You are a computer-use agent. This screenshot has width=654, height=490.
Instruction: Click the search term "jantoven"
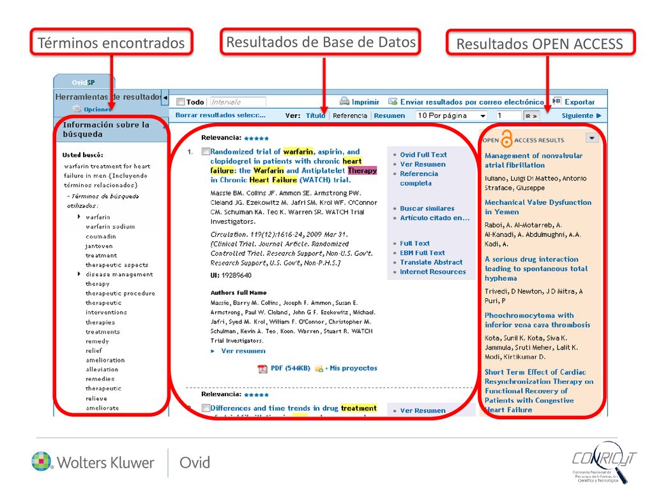click(x=99, y=246)
